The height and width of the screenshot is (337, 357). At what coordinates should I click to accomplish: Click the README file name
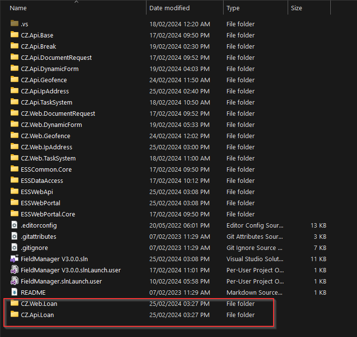tap(33, 292)
